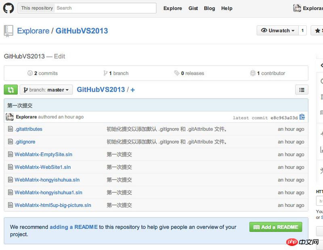Click the Explorare avatar in the top bar
The image size is (323, 250).
coord(297,8)
